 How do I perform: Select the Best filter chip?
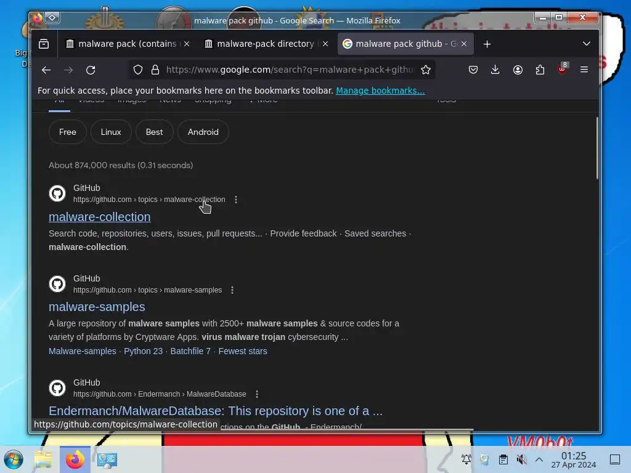155,132
